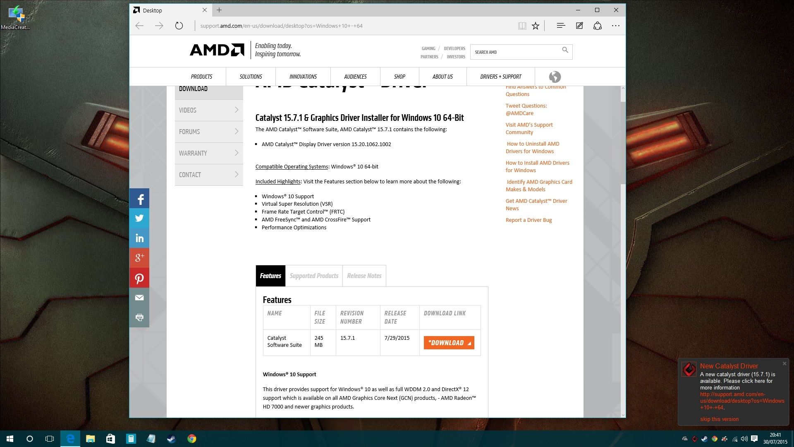Open How to Uninstall AMD Drivers link
This screenshot has width=794, height=447.
[x=532, y=147]
